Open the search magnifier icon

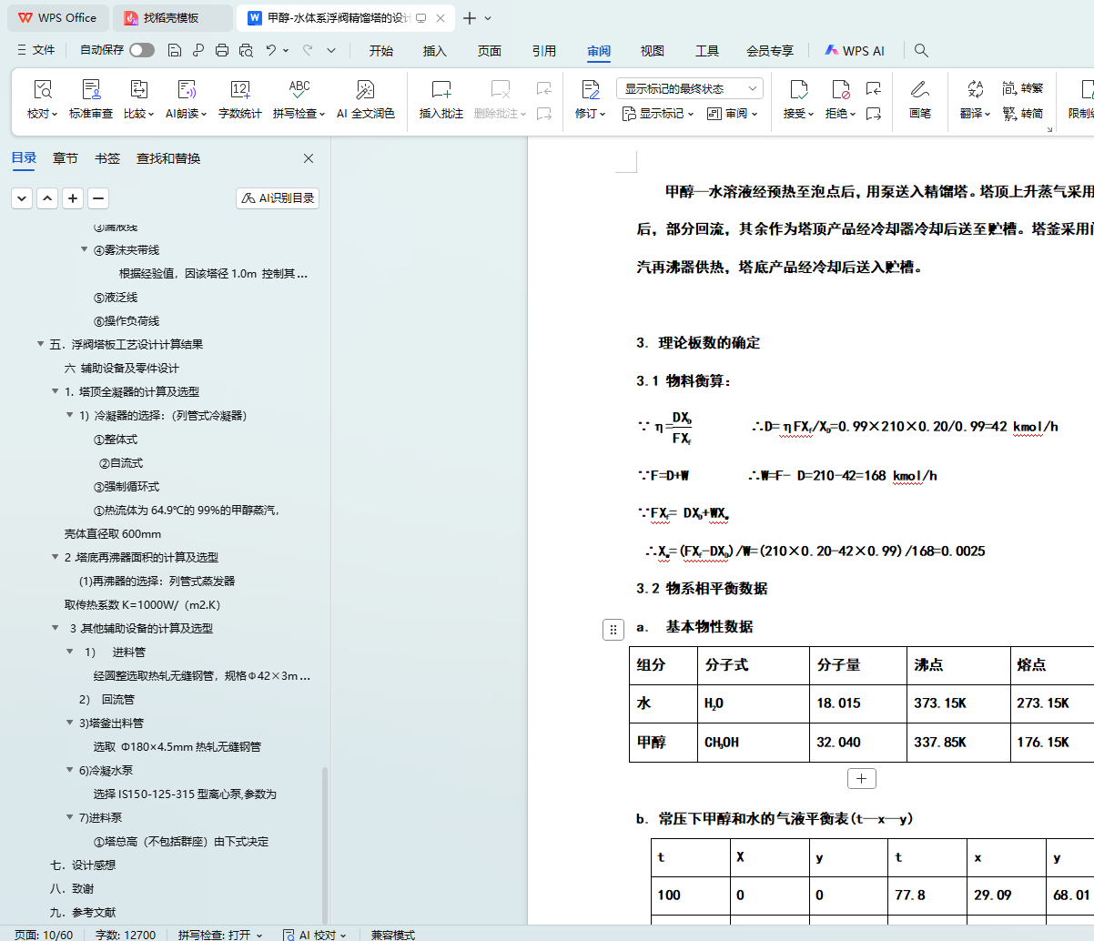(x=921, y=50)
